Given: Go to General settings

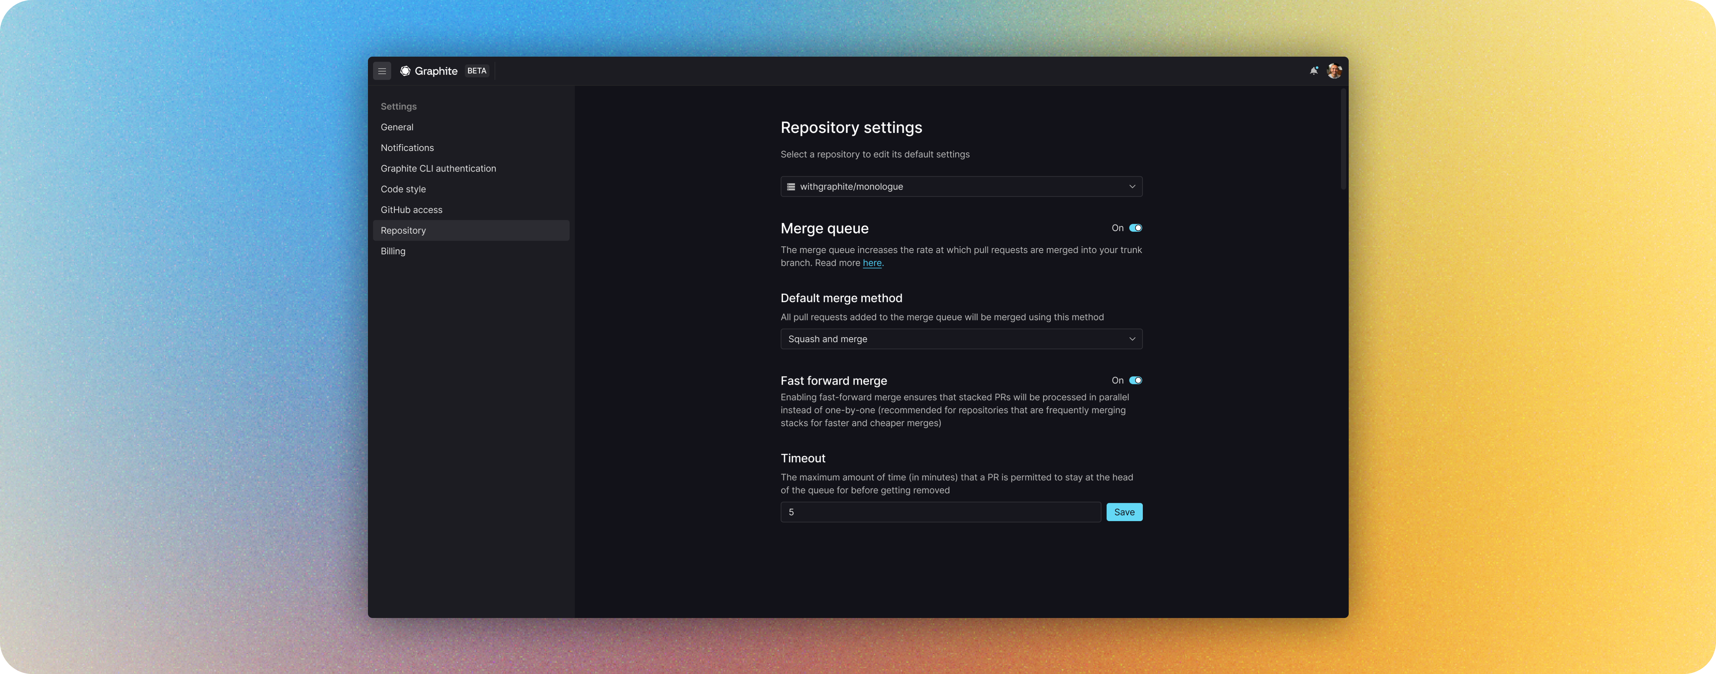Looking at the screenshot, I should click(x=471, y=127).
